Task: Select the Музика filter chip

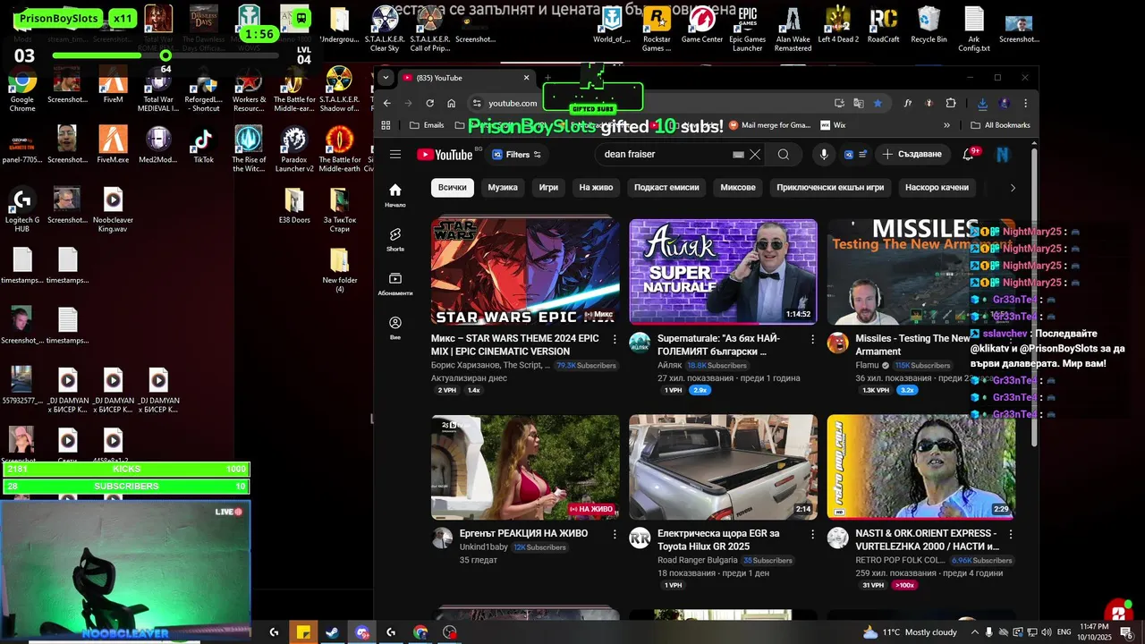Action: point(503,188)
